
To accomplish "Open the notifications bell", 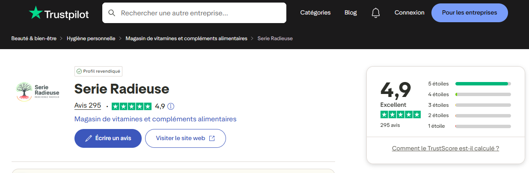I will pyautogui.click(x=376, y=13).
